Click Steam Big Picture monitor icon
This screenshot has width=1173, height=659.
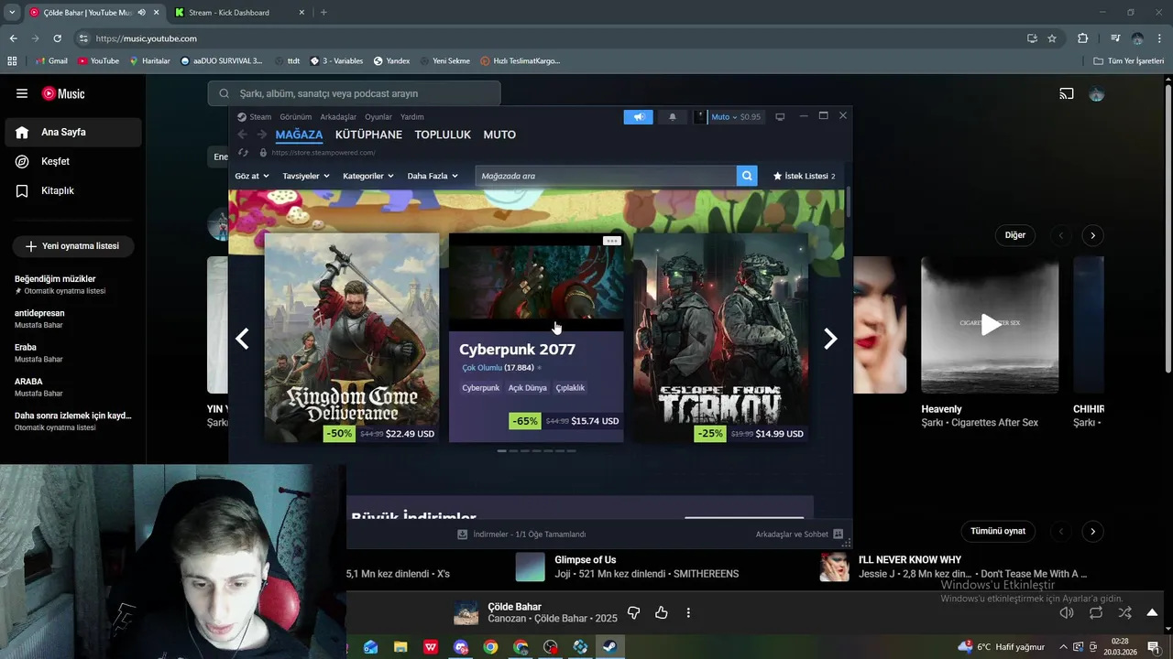tap(780, 117)
